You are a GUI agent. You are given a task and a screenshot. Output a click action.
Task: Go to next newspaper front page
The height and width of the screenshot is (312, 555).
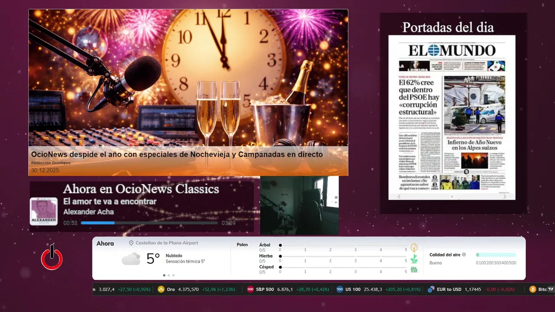[505, 196]
